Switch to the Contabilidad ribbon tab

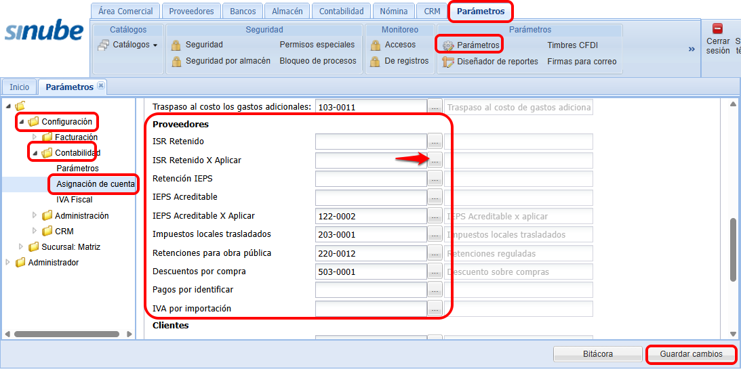coord(342,11)
